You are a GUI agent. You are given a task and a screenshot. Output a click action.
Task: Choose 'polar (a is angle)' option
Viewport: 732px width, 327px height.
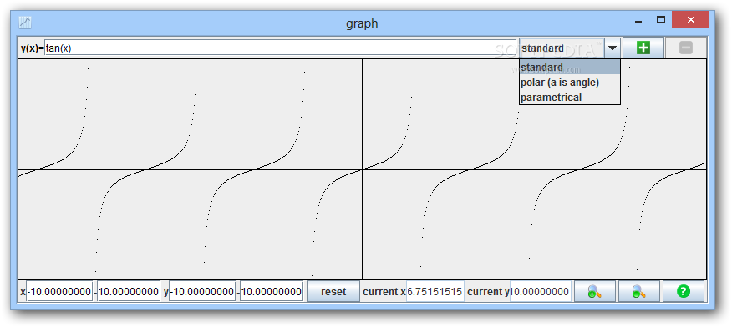click(570, 83)
